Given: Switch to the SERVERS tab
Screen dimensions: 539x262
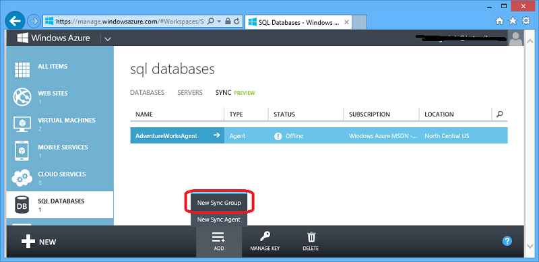Looking at the screenshot, I should coord(190,93).
